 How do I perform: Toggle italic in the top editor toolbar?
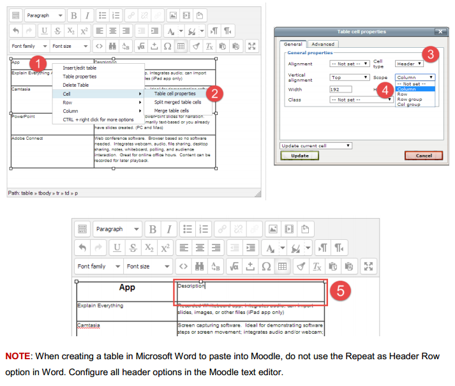coord(87,15)
